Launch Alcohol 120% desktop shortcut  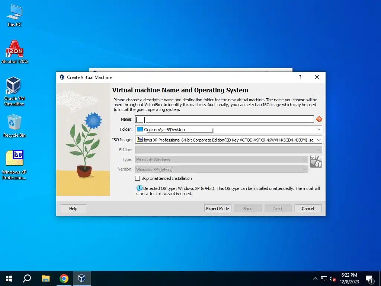click(15, 52)
